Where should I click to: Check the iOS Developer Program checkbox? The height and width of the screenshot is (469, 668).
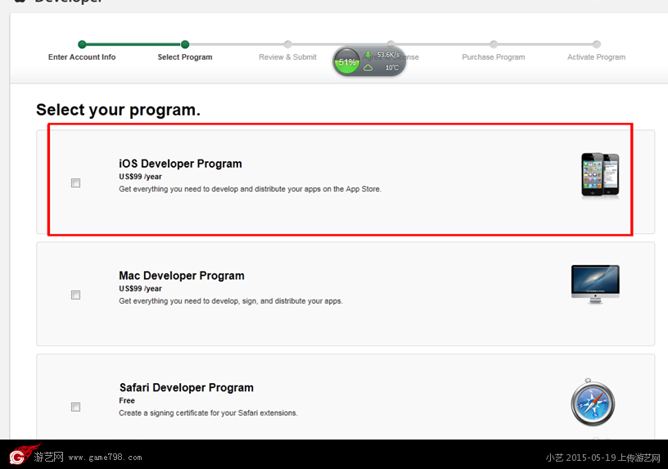click(x=76, y=183)
